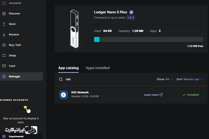This screenshot has width=209, height=139.
Task: Click the '1.22 MB free' label
Action: pyautogui.click(x=195, y=46)
